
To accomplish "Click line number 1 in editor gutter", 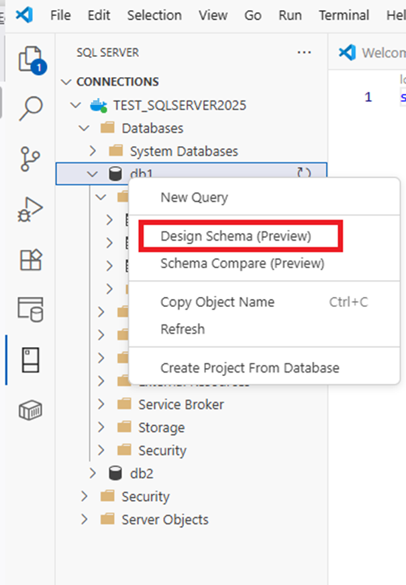I will [x=368, y=97].
